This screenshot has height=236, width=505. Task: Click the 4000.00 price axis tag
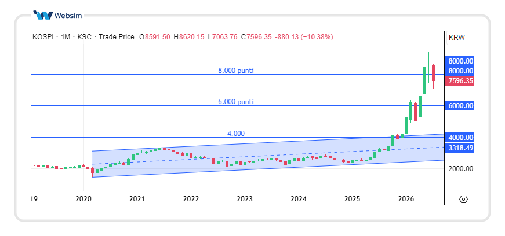459,138
